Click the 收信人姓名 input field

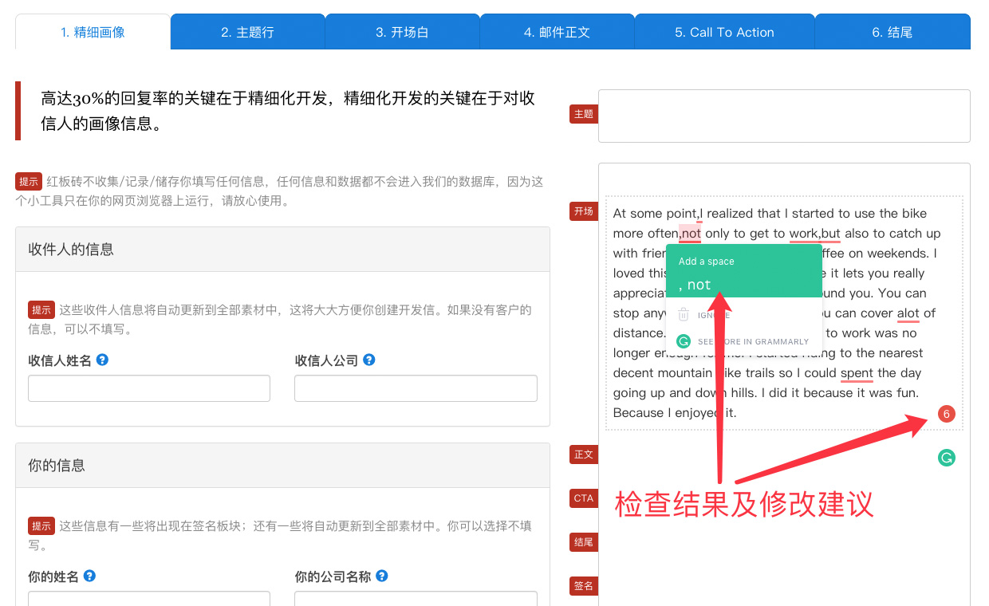149,388
